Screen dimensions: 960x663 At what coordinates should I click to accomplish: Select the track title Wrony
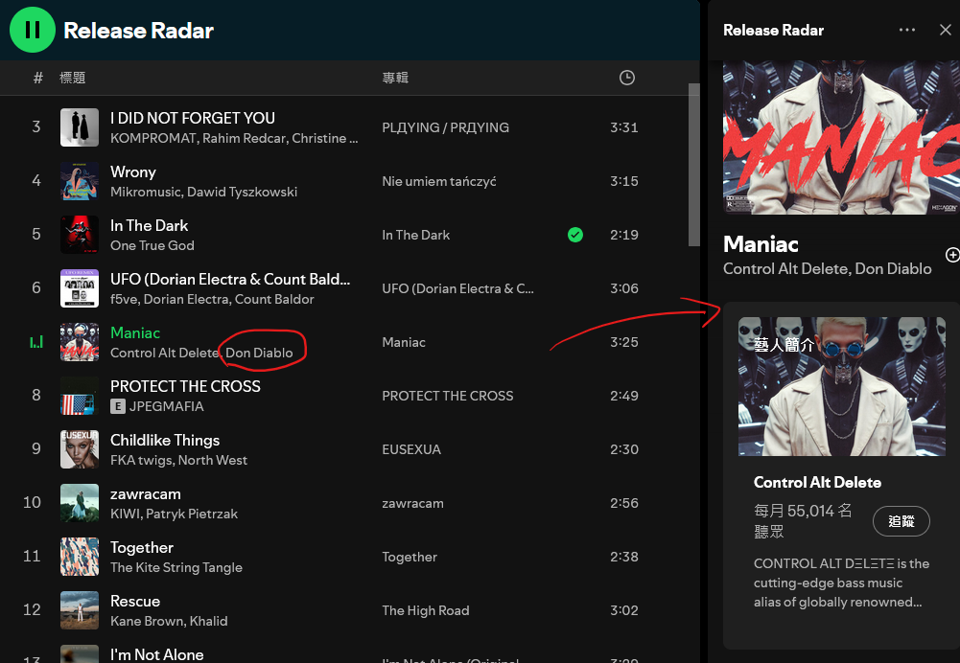133,171
